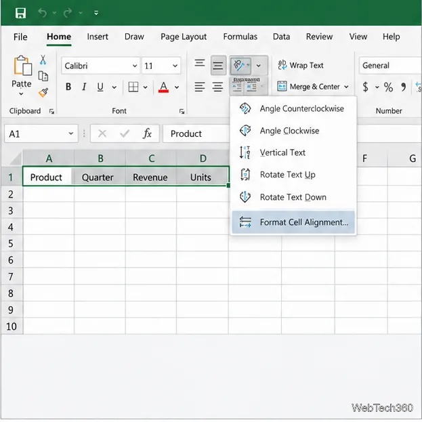Select Vertical Text menu option
Screen dimensions: 422x422
click(x=293, y=152)
